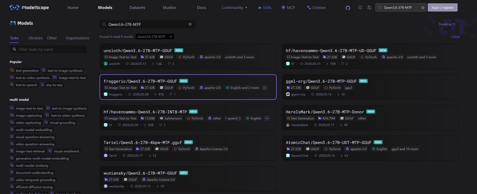Open the AtomicChat user avatar

tap(288, 156)
